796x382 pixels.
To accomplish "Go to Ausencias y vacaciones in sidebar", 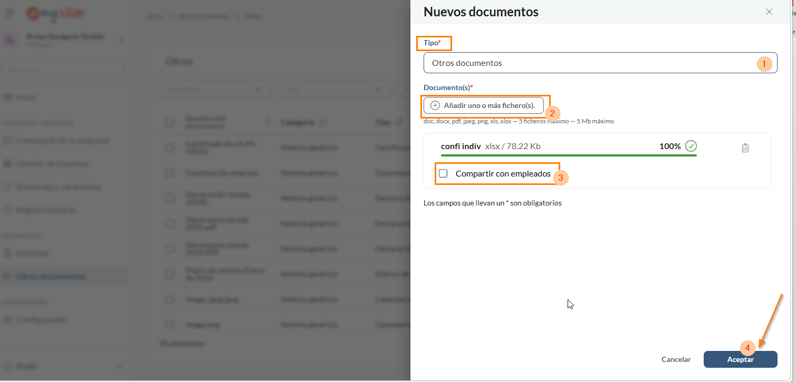I will (58, 187).
